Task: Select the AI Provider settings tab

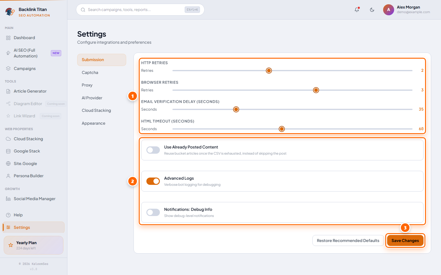Action: pyautogui.click(x=102, y=98)
